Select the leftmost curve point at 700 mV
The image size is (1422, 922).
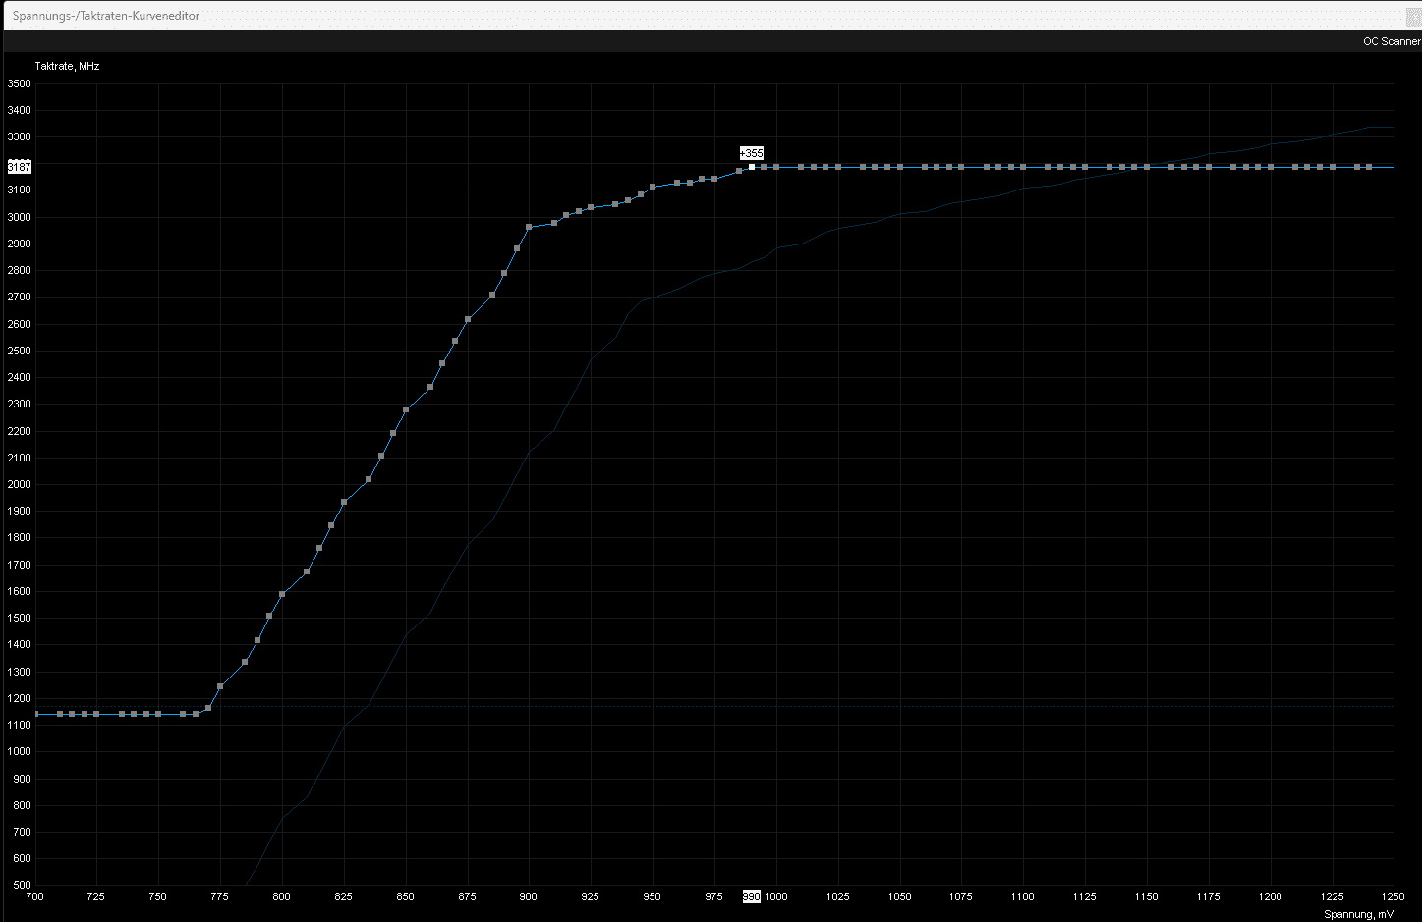click(35, 714)
